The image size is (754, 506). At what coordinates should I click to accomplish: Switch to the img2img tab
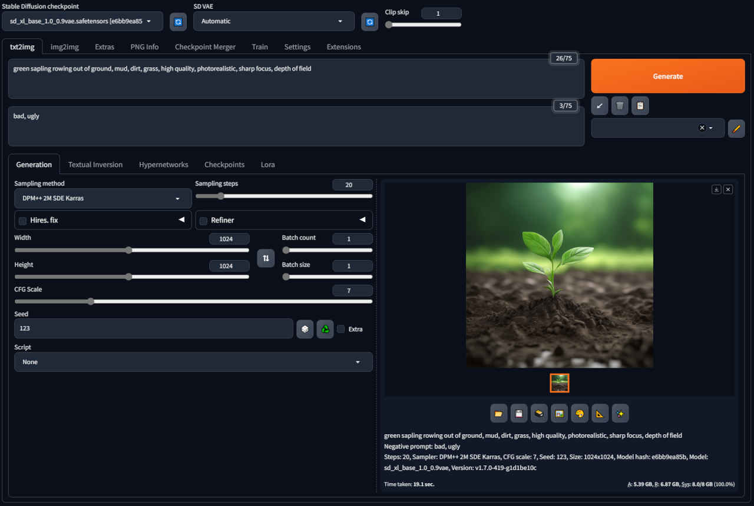pos(64,47)
